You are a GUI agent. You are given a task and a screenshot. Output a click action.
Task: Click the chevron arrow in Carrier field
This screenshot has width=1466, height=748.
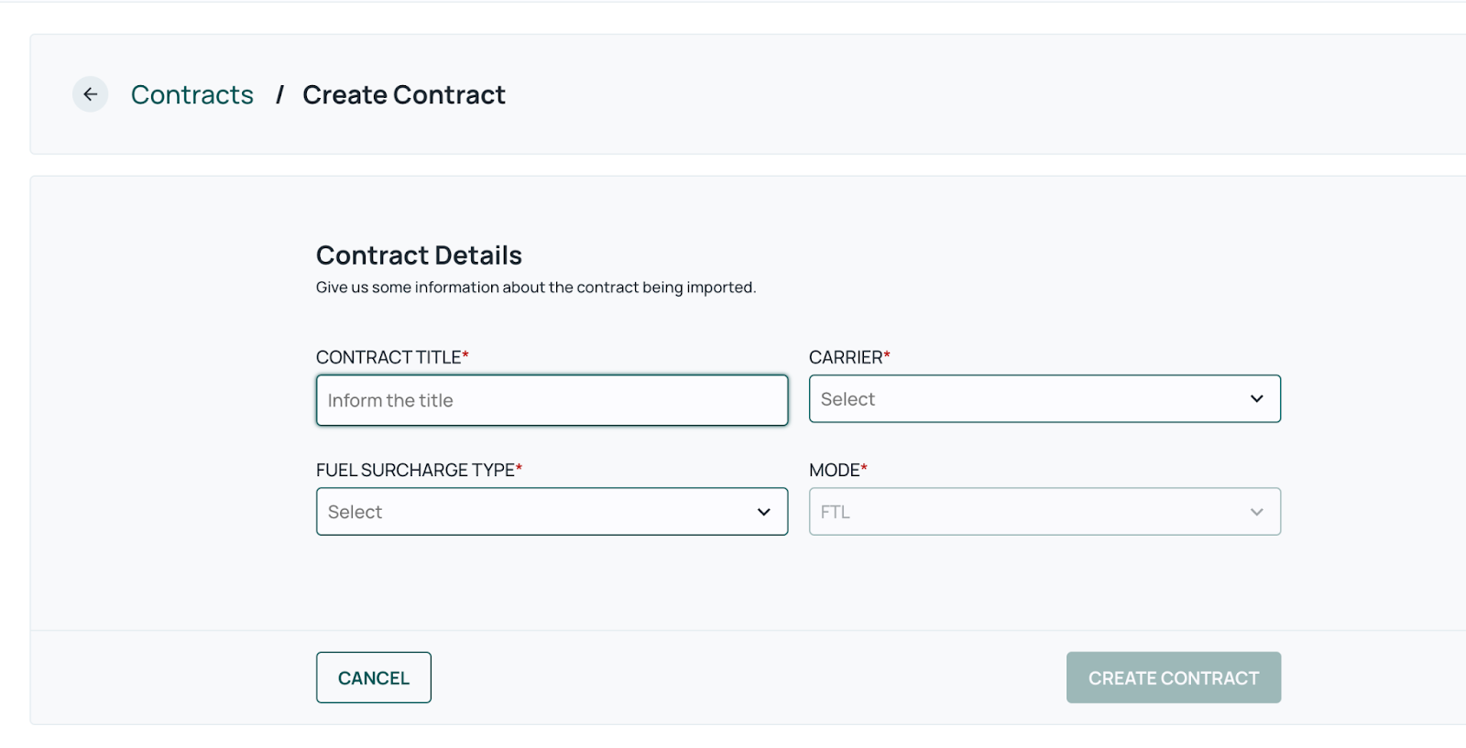click(x=1256, y=399)
